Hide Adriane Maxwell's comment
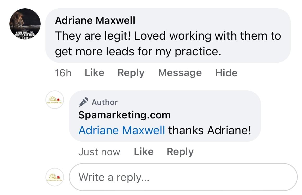 tap(226, 73)
